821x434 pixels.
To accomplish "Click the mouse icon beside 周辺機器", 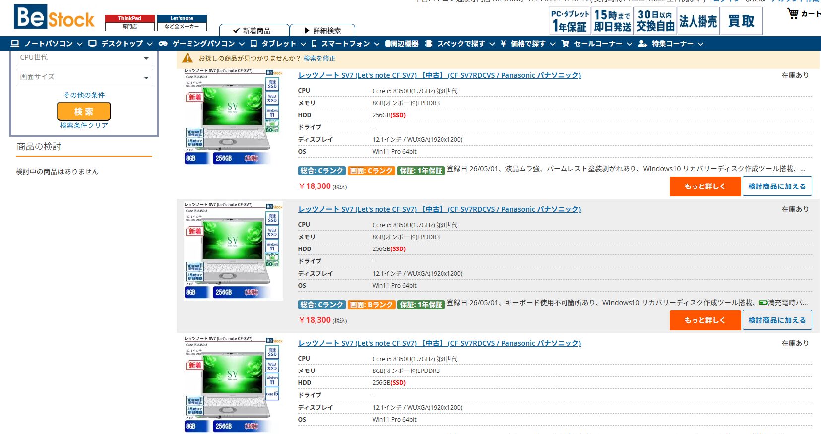I will tap(387, 44).
